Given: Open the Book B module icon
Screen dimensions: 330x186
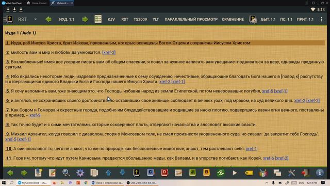Looking at the screenshot, I should click(206, 173).
